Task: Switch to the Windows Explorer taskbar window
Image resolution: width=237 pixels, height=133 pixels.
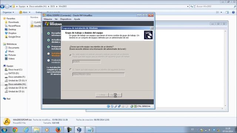Action: click(37, 130)
